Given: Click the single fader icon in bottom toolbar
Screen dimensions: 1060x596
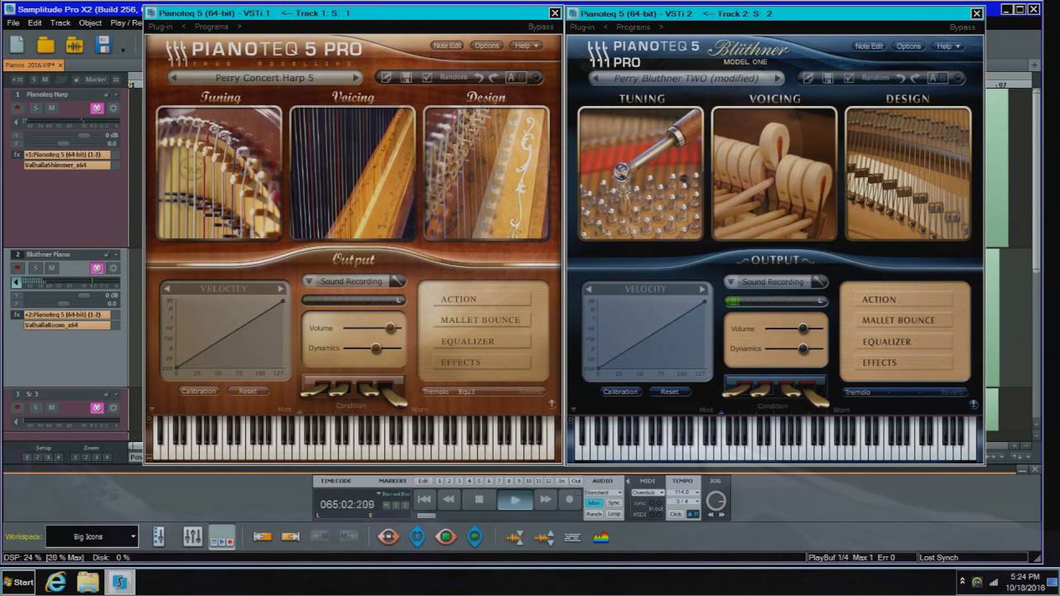Looking at the screenshot, I should tap(159, 536).
